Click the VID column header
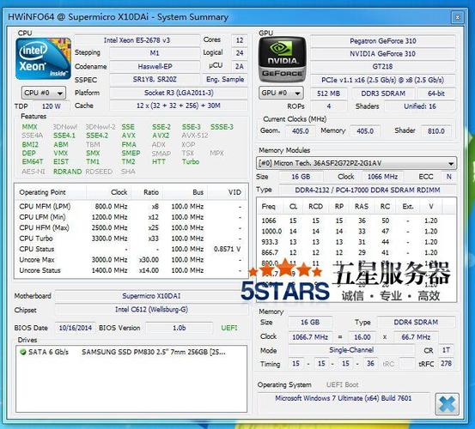The height and width of the screenshot is (429, 475). (x=228, y=192)
